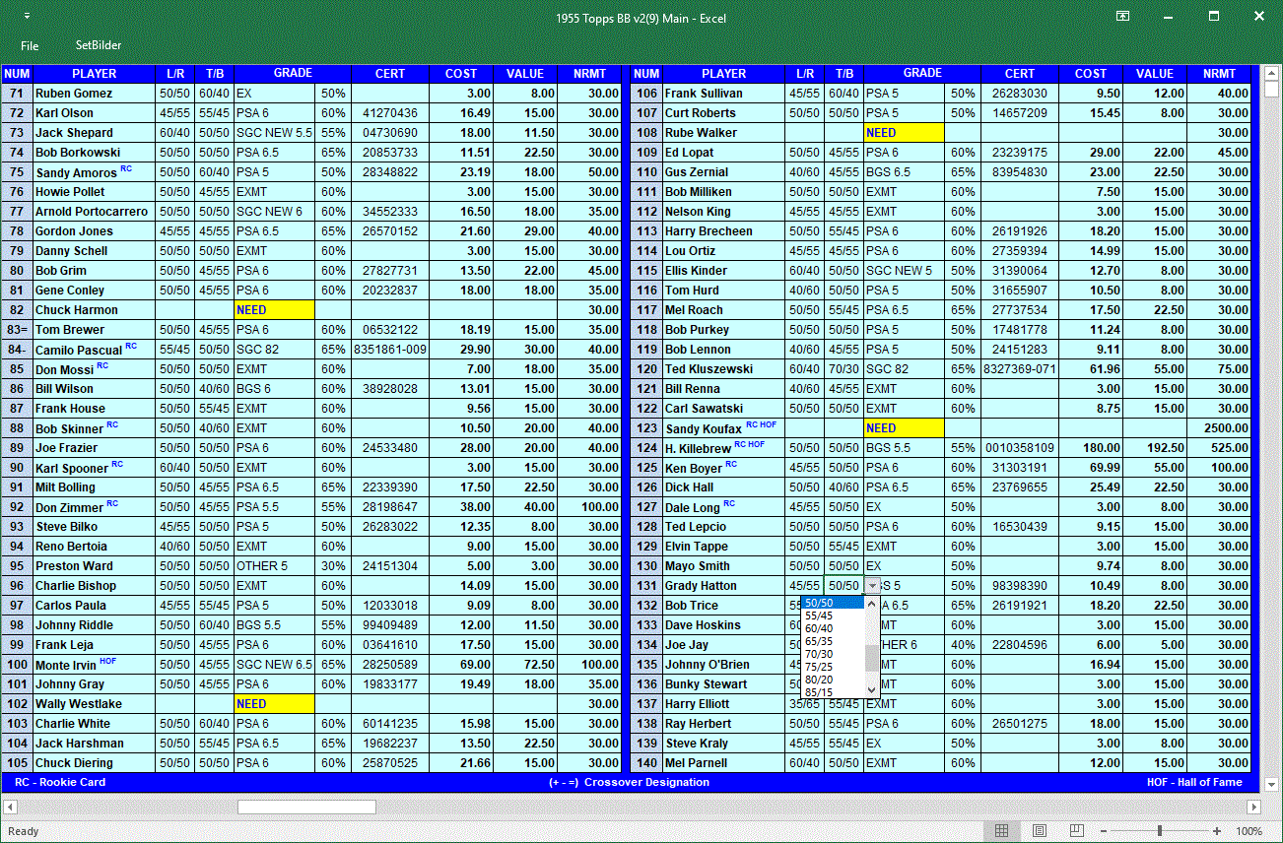The height and width of the screenshot is (843, 1283).
Task: Select the left CERT column header
Action: pos(390,74)
